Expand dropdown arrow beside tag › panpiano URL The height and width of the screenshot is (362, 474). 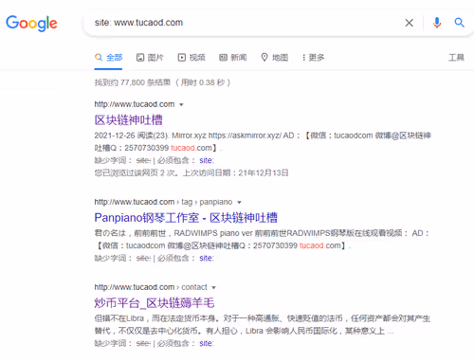[239, 202]
